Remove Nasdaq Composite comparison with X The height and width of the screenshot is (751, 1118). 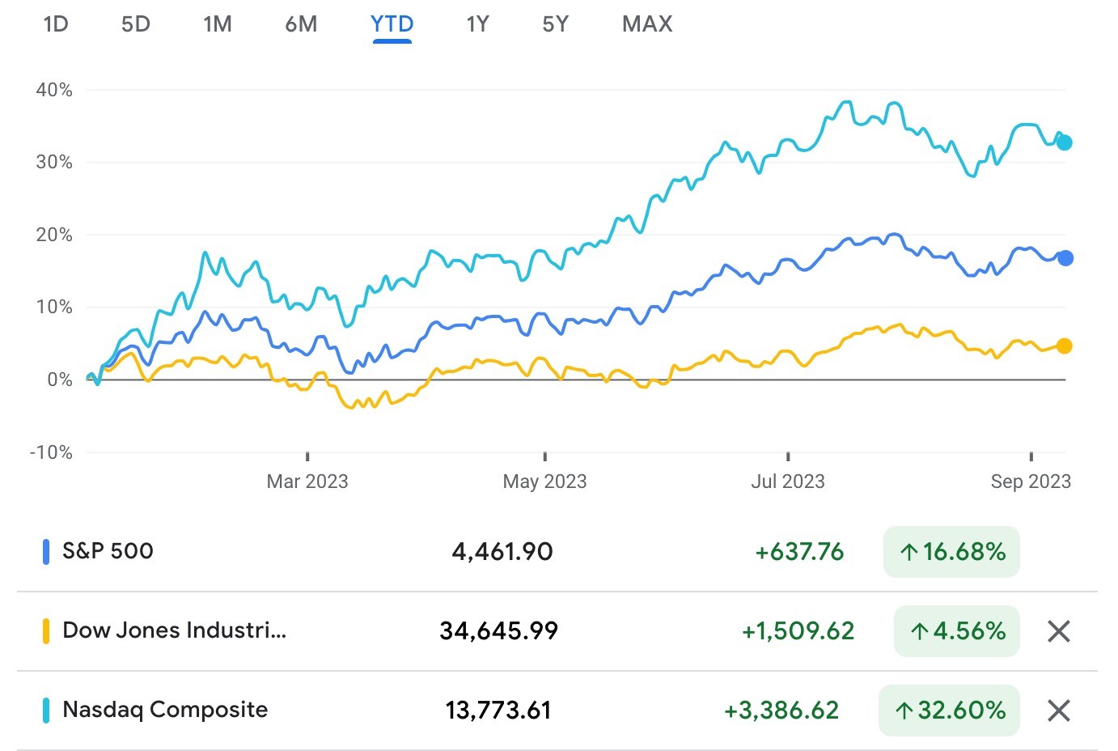pyautogui.click(x=1059, y=711)
